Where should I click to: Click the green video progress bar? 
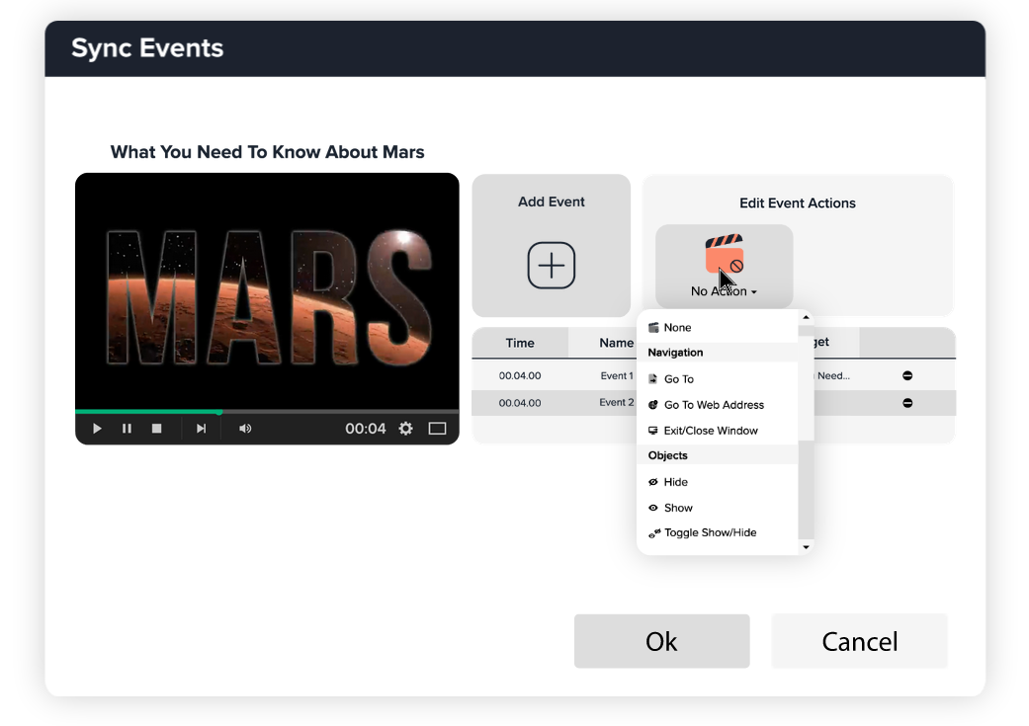pos(148,411)
